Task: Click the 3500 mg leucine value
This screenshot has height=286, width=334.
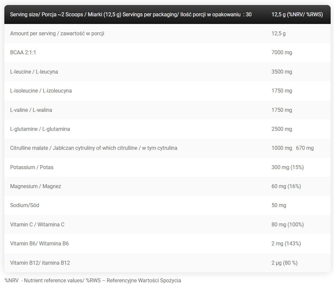Action: coord(282,72)
